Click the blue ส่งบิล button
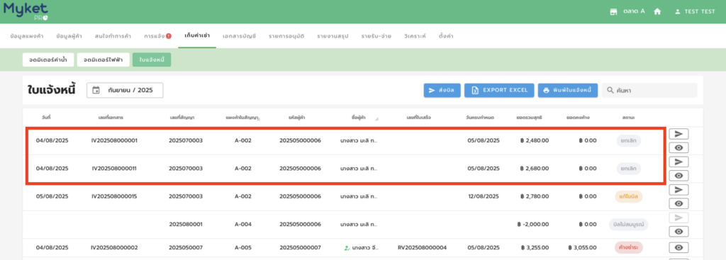 [442, 90]
